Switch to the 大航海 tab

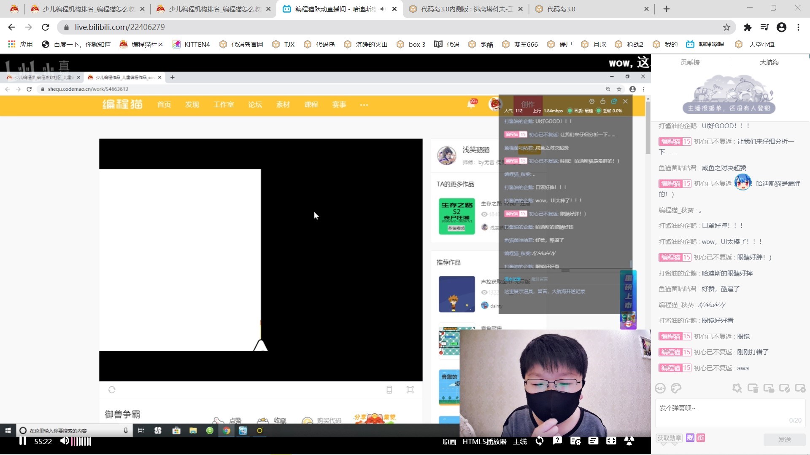coord(769,62)
